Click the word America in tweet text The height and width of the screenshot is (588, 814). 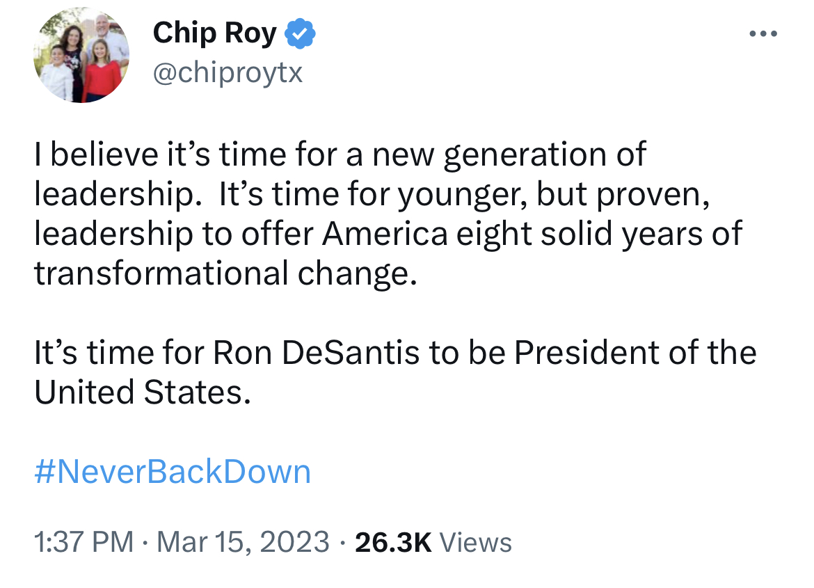(385, 234)
